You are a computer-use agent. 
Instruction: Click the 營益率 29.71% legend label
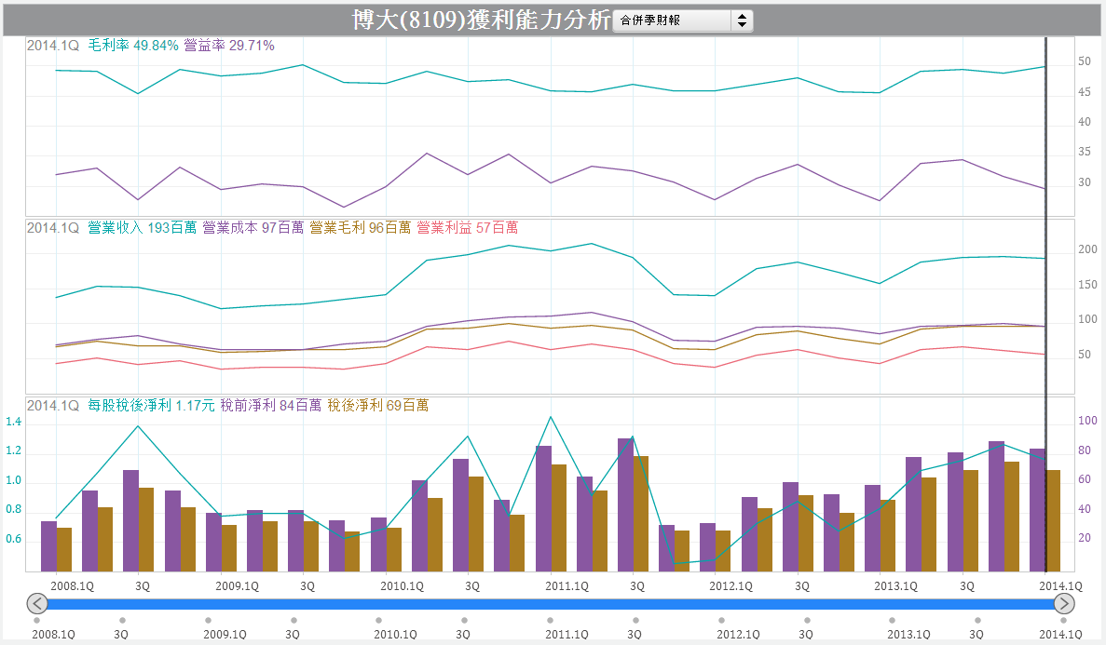pyautogui.click(x=228, y=45)
